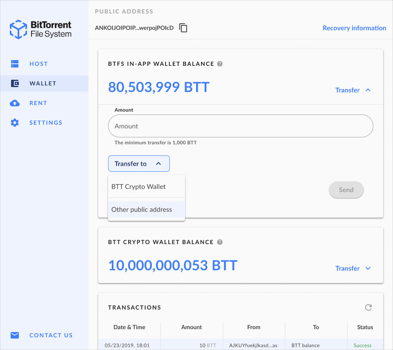393x350 pixels.
Task: Collapse the in-app wallet Transfer panel
Action: coord(353,90)
